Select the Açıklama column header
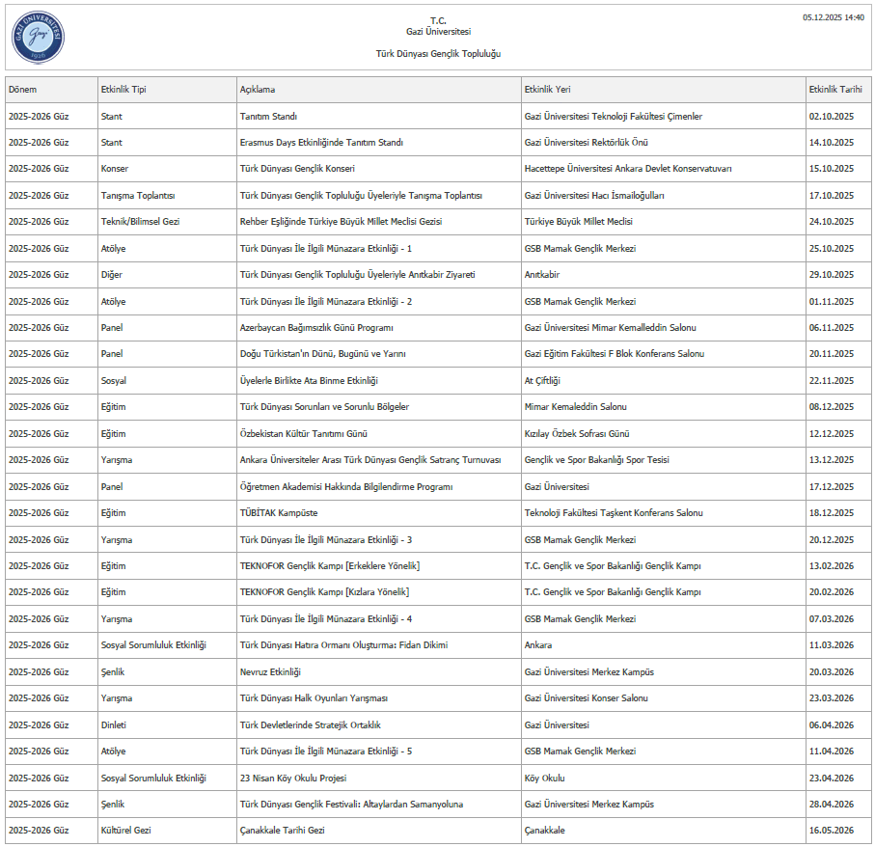Screen dimensions: 875x847 [x=258, y=90]
